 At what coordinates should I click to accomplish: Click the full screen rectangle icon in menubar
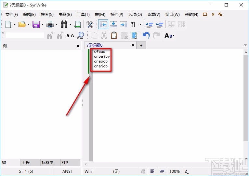(205, 14)
